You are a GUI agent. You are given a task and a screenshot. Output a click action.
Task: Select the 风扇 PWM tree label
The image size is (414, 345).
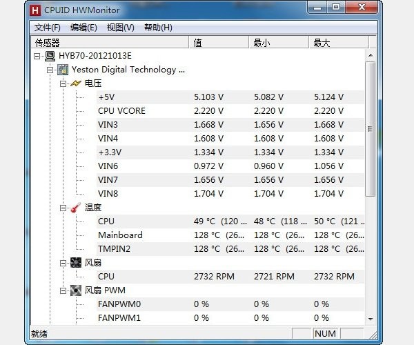[x=105, y=290]
